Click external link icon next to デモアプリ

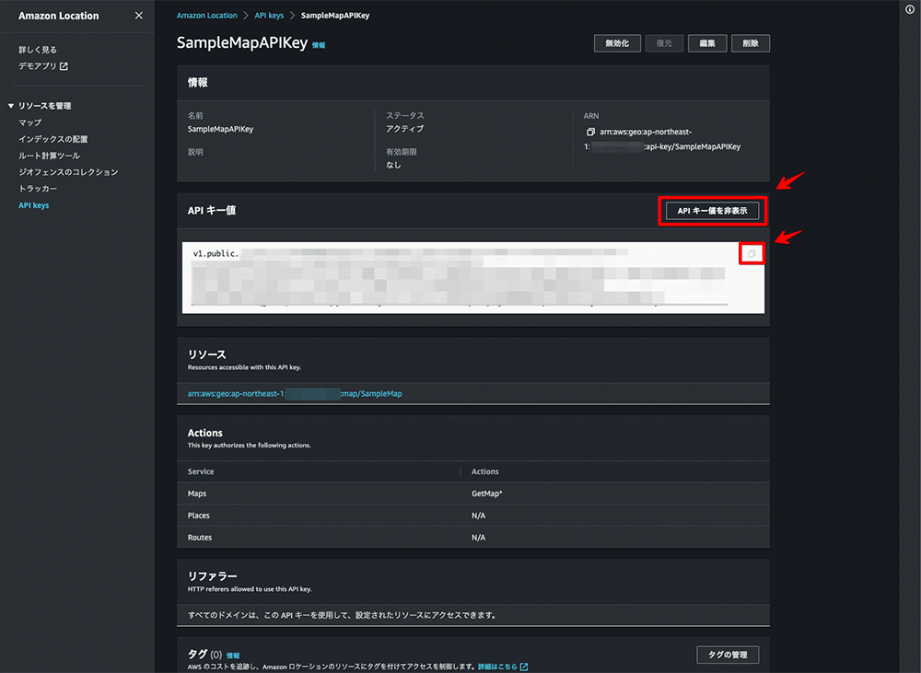coord(64,66)
